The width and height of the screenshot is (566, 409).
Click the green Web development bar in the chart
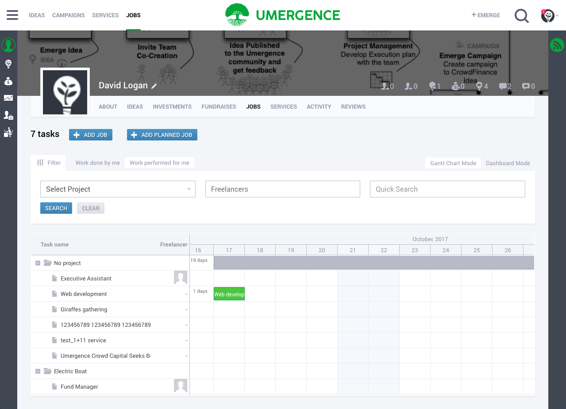click(x=229, y=293)
